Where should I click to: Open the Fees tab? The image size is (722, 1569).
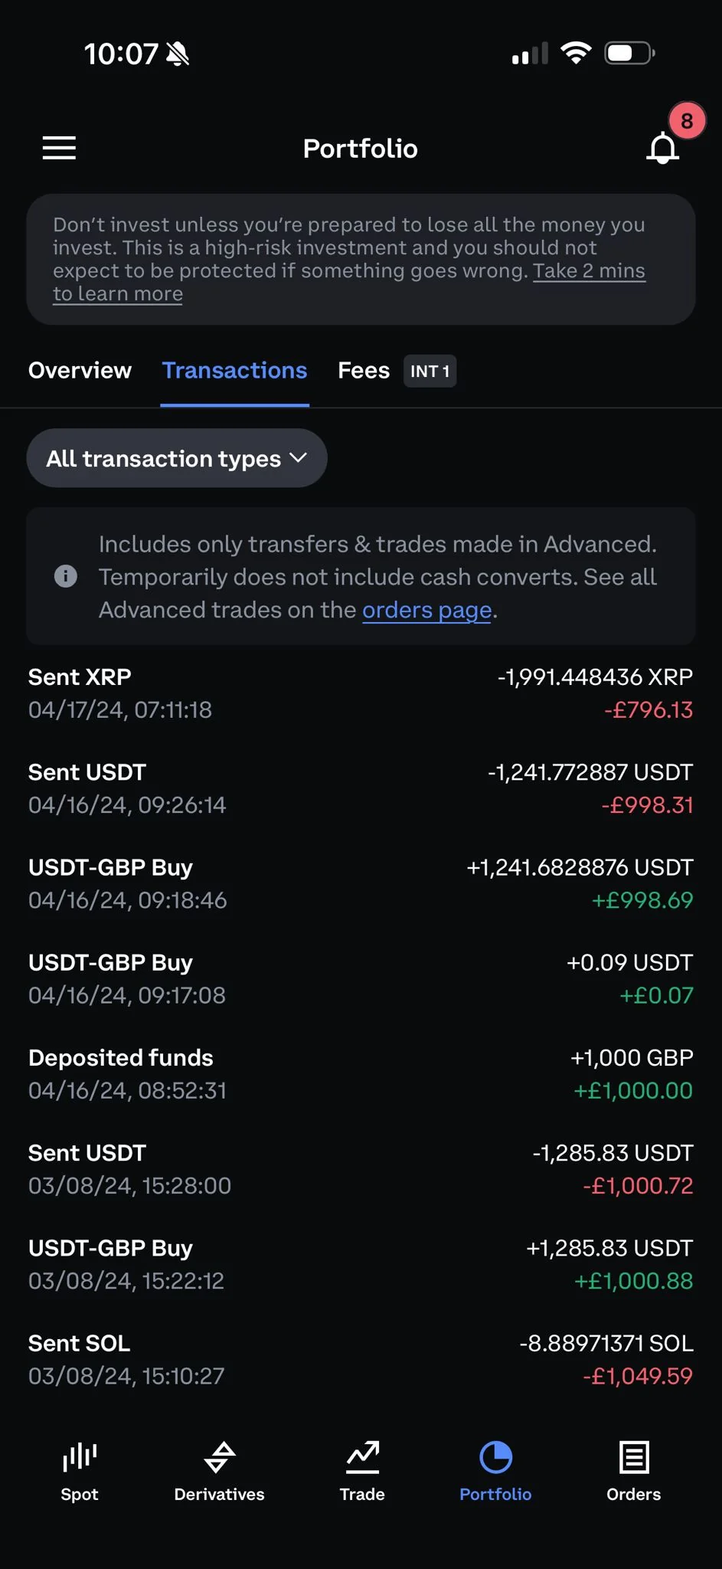pyautogui.click(x=364, y=371)
